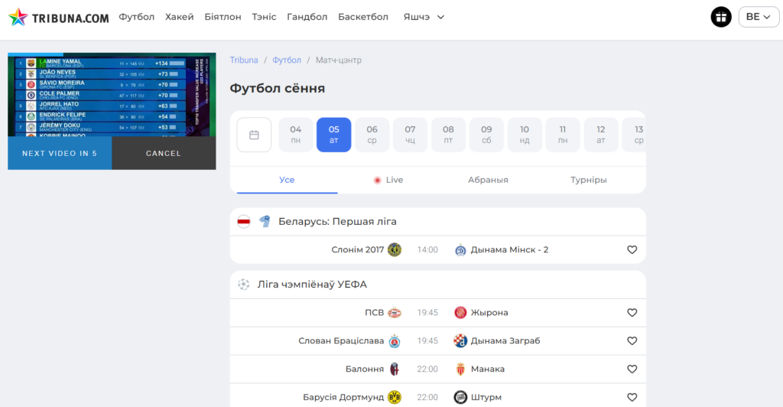Viewport: 783px width, 407px height.
Task: Click the Slonim 2017 team crest
Action: (x=395, y=249)
